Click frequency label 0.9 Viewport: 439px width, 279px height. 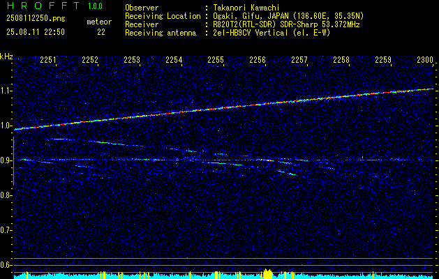pyautogui.click(x=6, y=160)
